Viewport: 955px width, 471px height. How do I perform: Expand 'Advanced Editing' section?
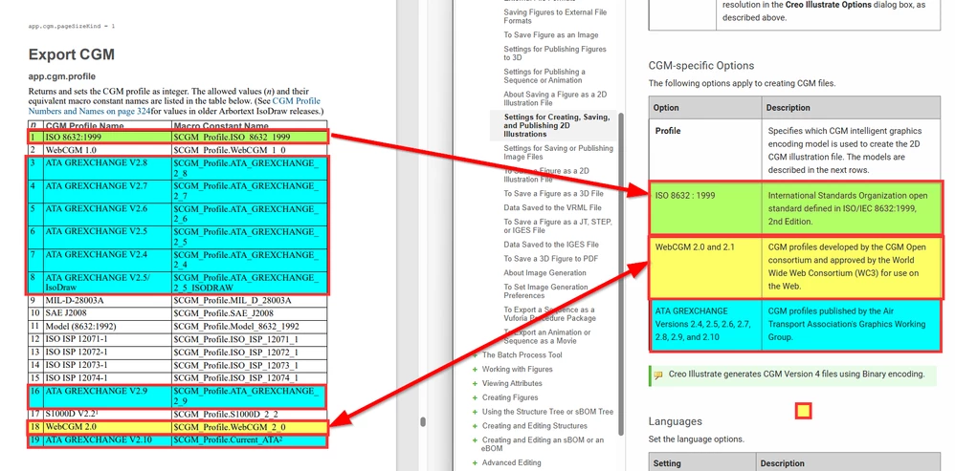475,462
